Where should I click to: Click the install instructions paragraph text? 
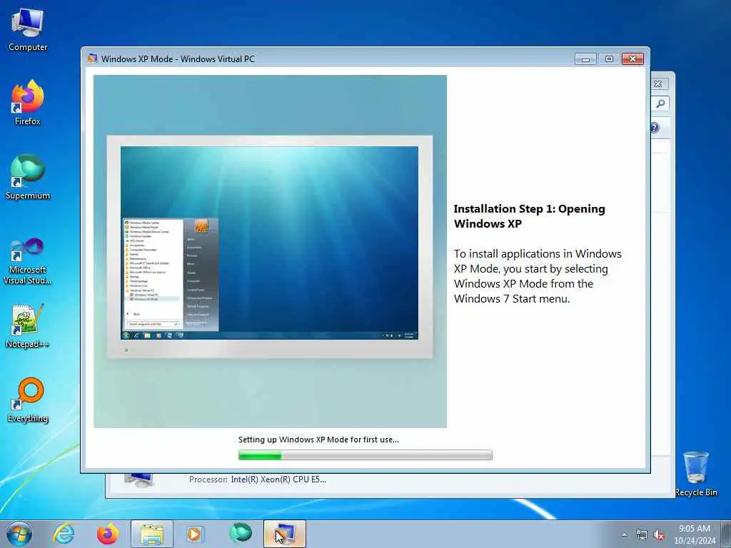click(538, 276)
